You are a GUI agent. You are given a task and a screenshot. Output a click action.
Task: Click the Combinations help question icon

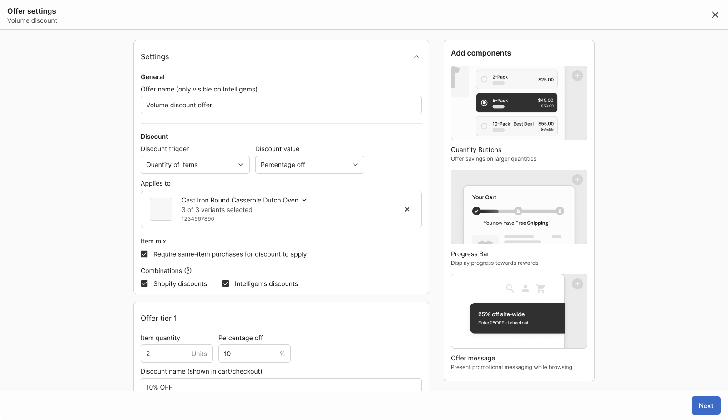pyautogui.click(x=188, y=271)
